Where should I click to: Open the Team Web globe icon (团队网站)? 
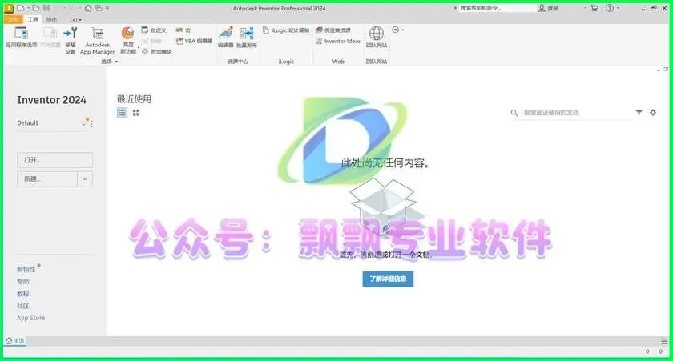point(377,34)
